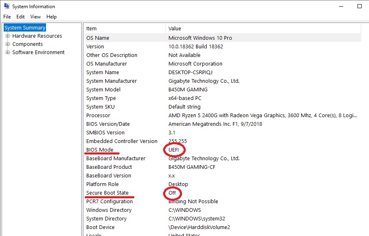Expand the Components node

[x=8, y=44]
